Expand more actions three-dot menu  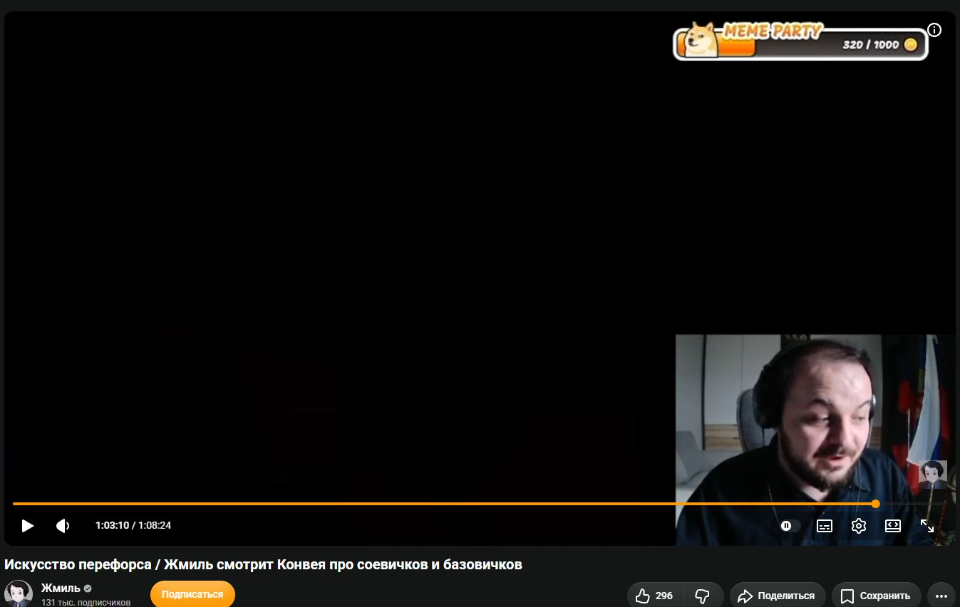click(941, 596)
